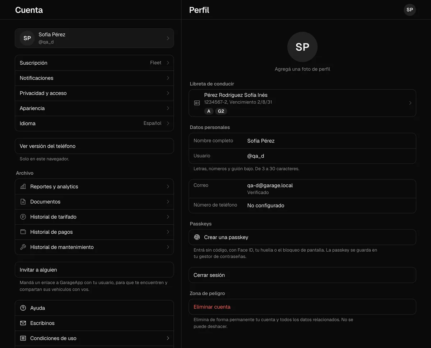This screenshot has width=431, height=348.
Task: Click the Nombre completo field Sofía Pérez
Action: (x=302, y=141)
